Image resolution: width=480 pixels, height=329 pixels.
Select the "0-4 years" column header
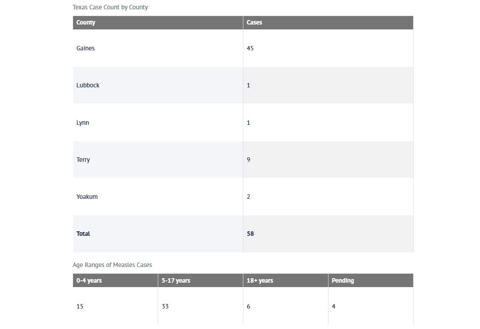89,280
